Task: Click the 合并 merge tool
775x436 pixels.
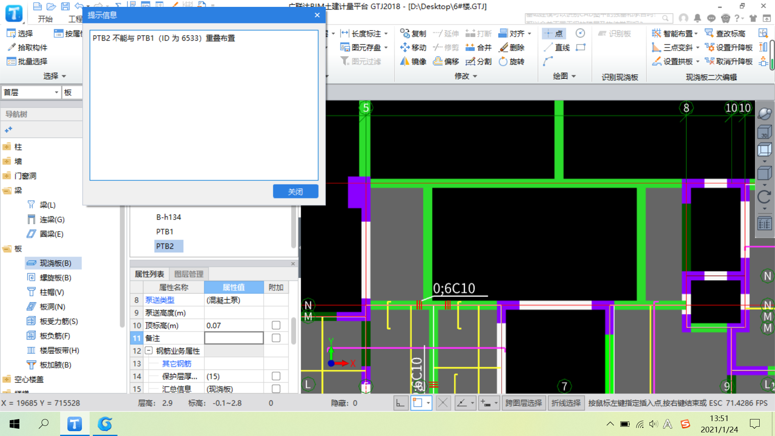Action: pos(479,48)
